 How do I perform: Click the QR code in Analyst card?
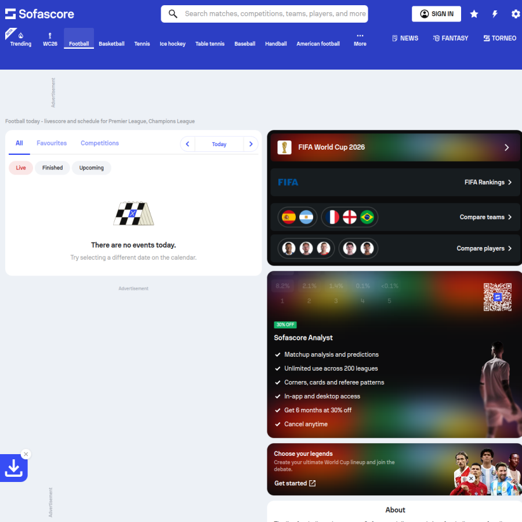coord(498,297)
